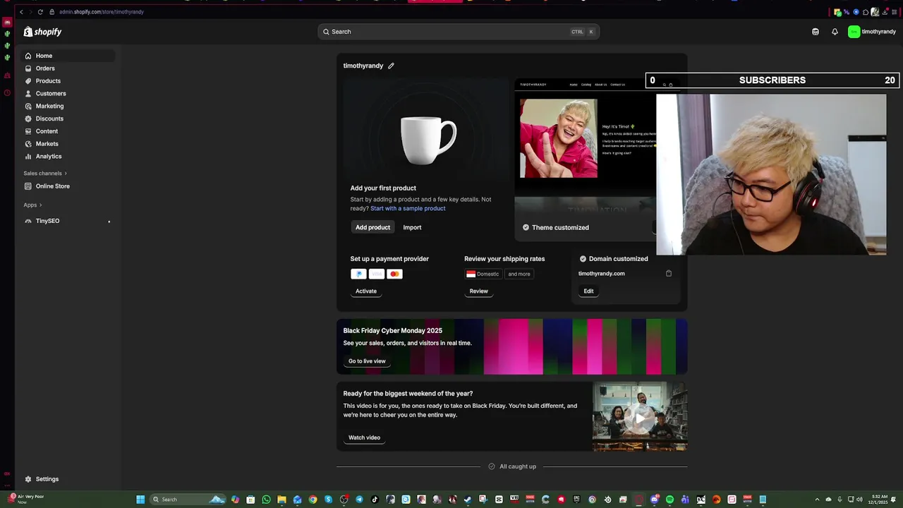Click the taskbar Search box
The height and width of the screenshot is (508, 903).
click(x=188, y=500)
